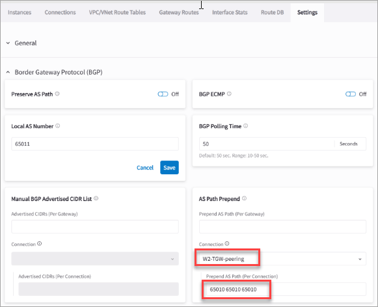
Task: Click info icon beside BGP ECMP
Action: coord(229,94)
